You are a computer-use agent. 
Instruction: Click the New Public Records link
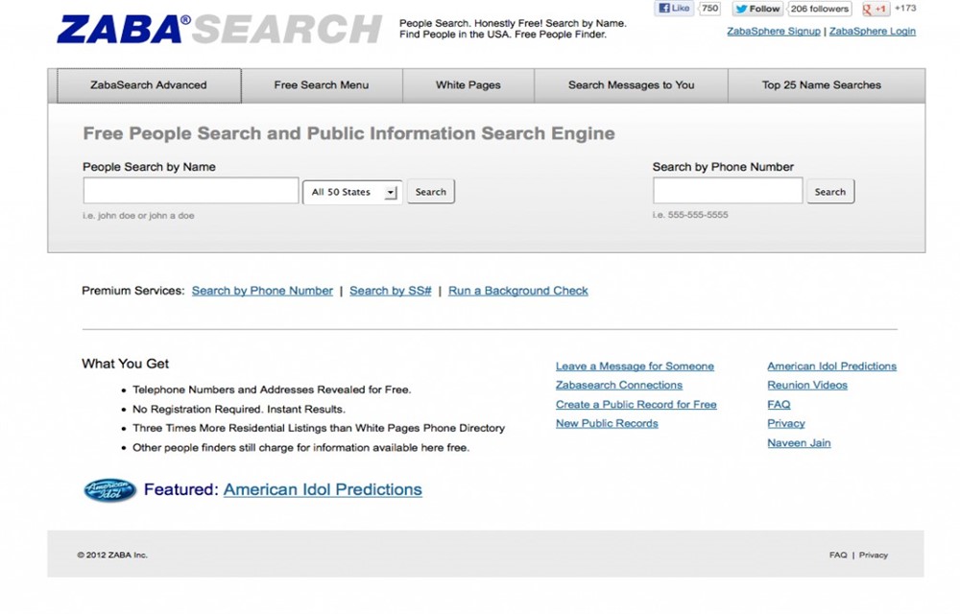(607, 424)
